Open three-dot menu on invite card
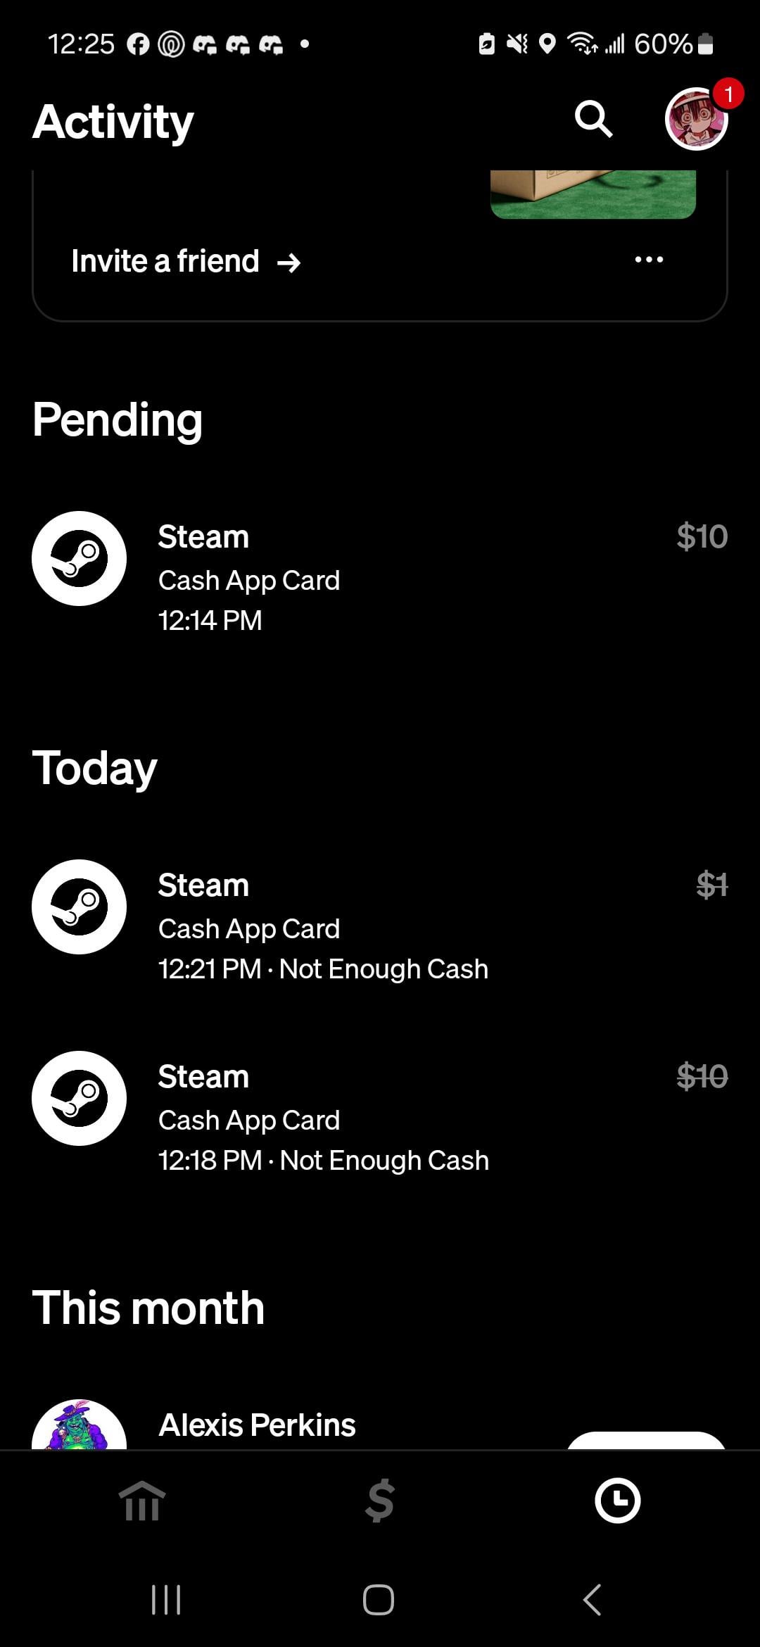The height and width of the screenshot is (1647, 760). [x=648, y=260]
